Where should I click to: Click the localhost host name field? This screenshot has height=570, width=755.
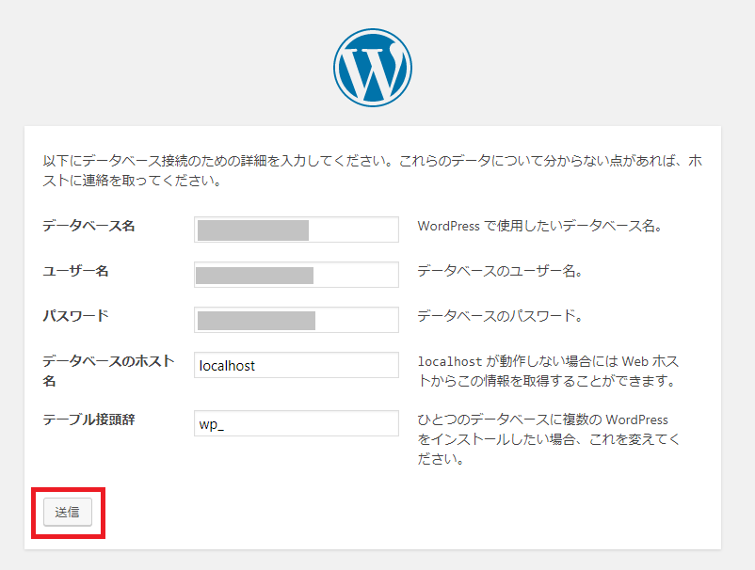[x=297, y=365]
